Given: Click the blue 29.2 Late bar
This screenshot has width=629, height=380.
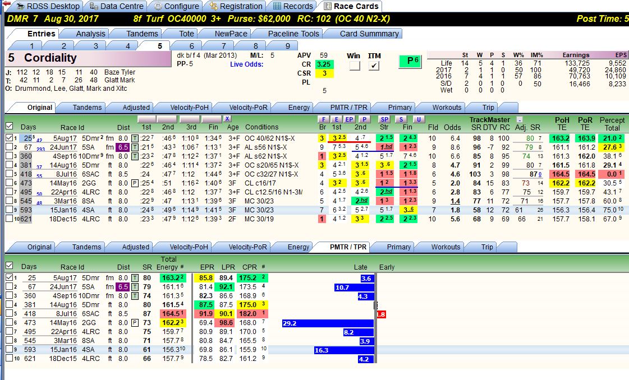Looking at the screenshot, I should tap(327, 323).
